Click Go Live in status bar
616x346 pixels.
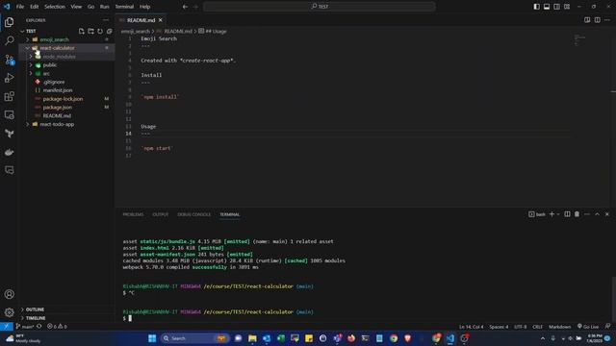point(588,327)
